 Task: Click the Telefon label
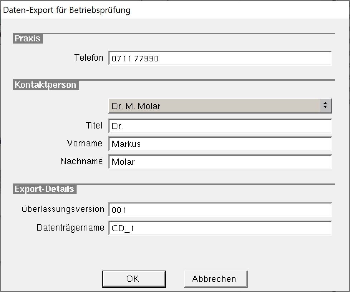tap(89, 58)
